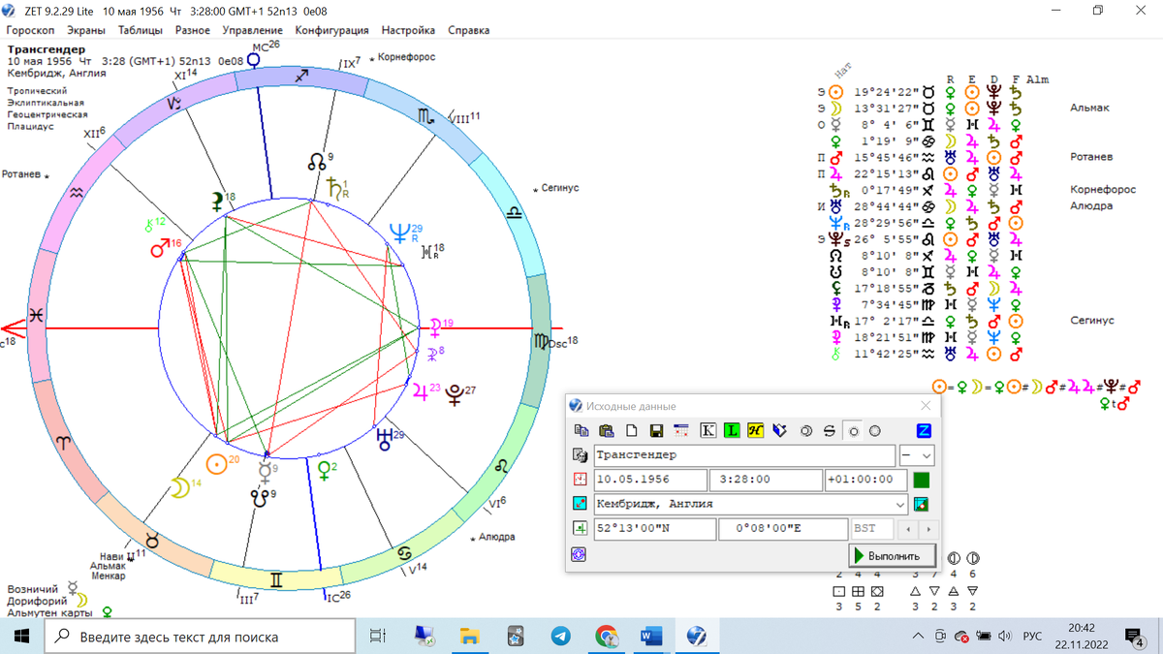Click the taskbar search box

201,637
